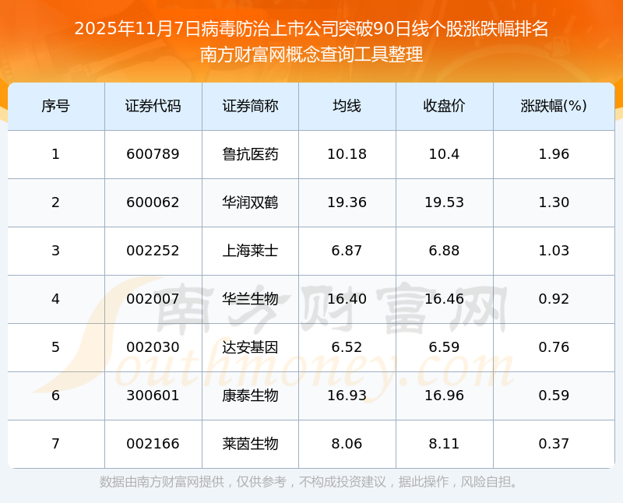
Task: Select the 涨跌幅(%) column header
Action: (x=554, y=106)
